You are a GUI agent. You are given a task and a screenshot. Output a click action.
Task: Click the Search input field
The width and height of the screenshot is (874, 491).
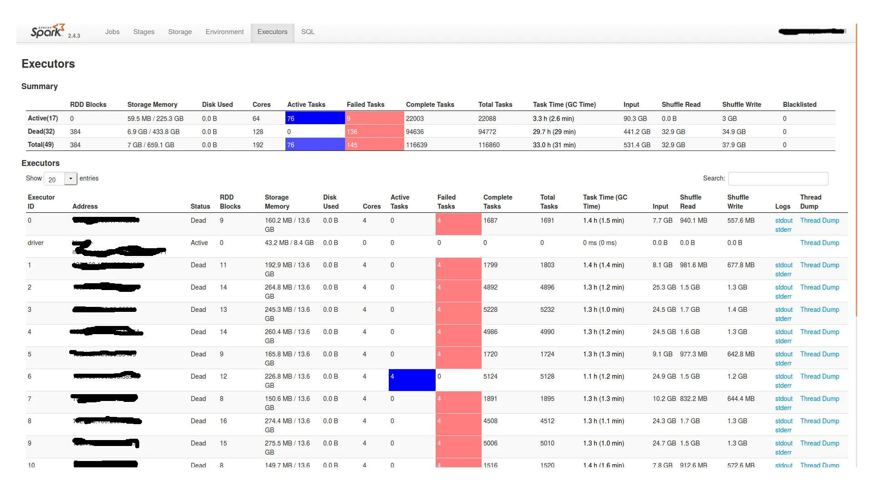[x=778, y=179]
